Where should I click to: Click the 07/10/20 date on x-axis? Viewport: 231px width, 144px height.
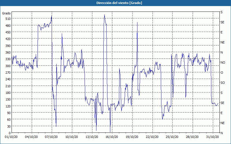tap(51, 137)
